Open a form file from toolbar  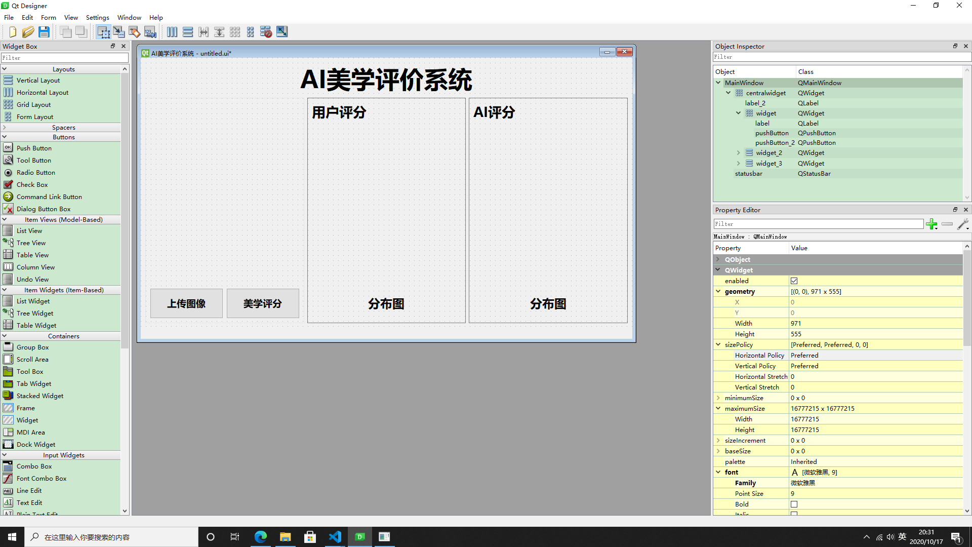[x=28, y=32]
